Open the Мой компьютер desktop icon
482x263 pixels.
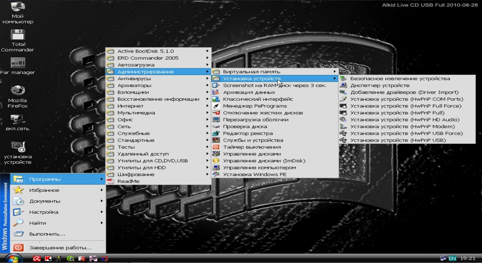[x=18, y=13]
